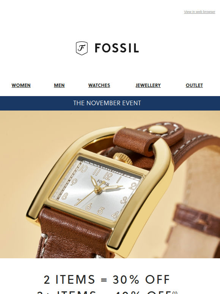
Task: Open the MEN navigation link
Action: point(59,85)
